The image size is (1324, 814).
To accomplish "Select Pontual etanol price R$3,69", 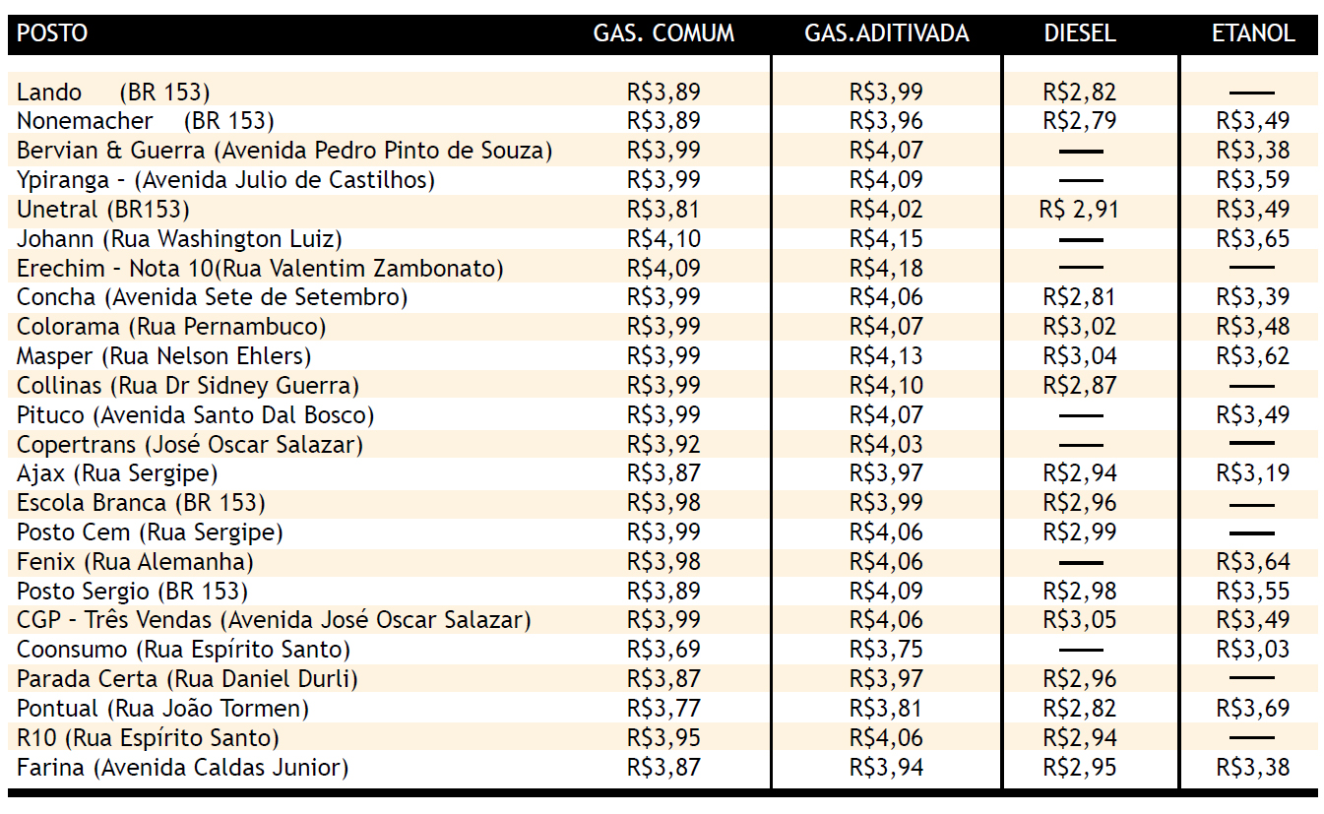I will pyautogui.click(x=1253, y=709).
